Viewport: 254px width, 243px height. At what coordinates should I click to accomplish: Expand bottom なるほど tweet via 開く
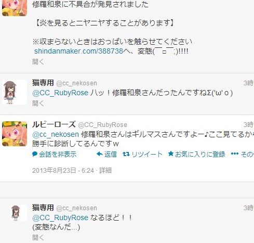38,237
